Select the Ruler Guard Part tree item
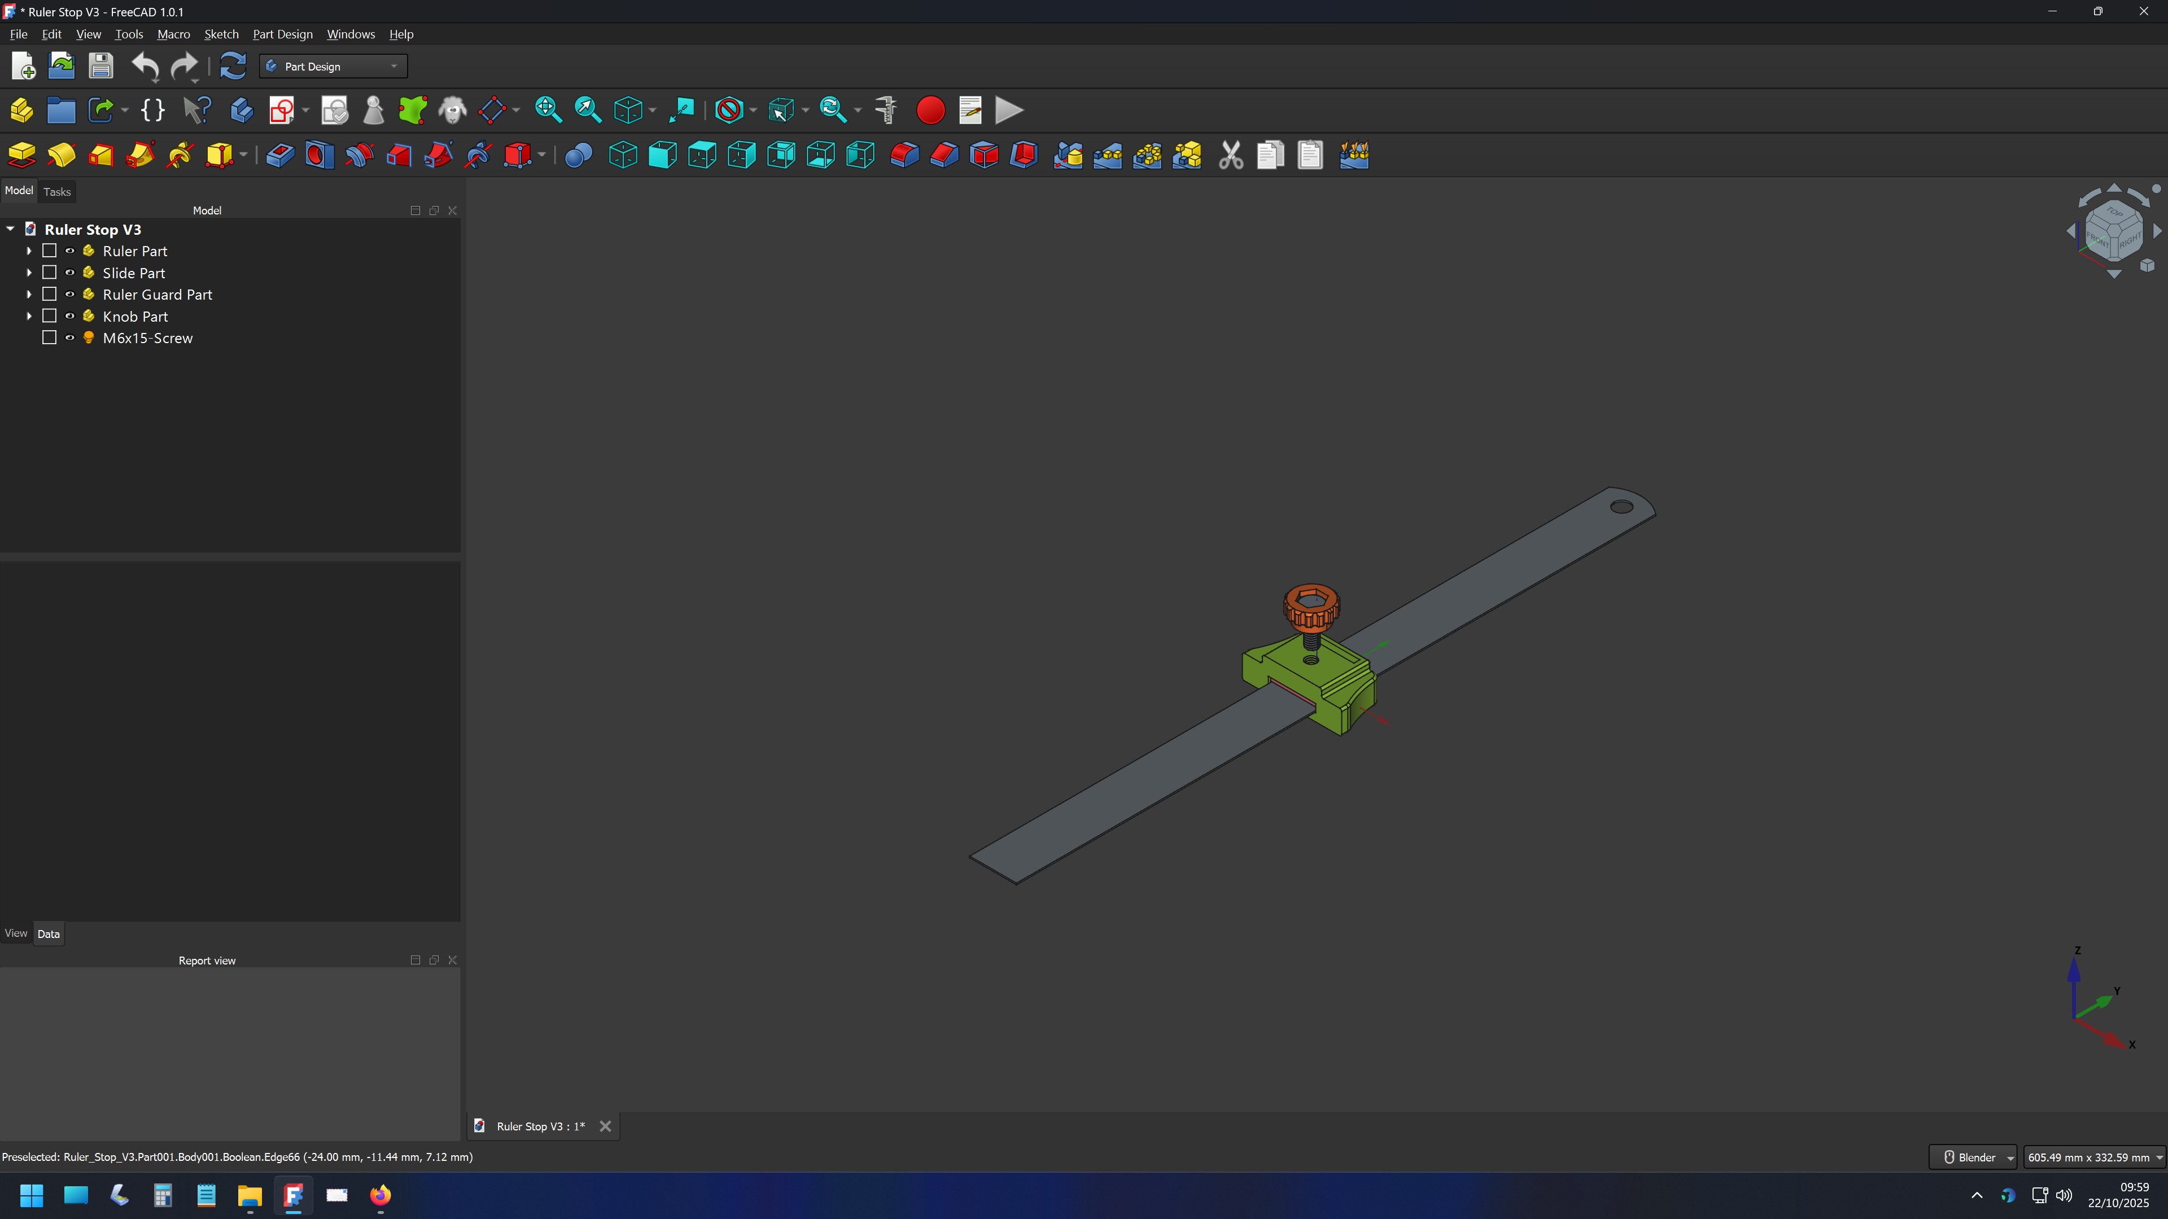 pyautogui.click(x=158, y=295)
